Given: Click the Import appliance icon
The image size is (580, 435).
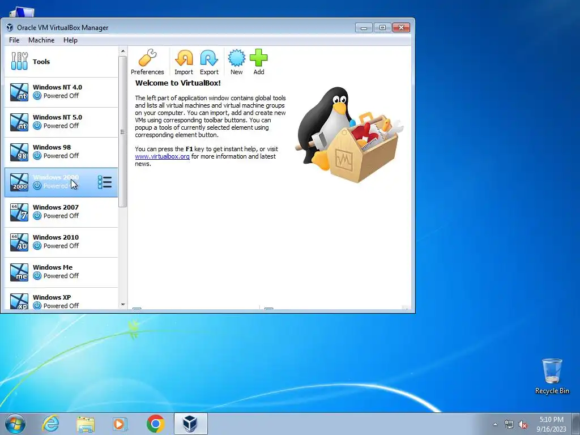Looking at the screenshot, I should [184, 58].
